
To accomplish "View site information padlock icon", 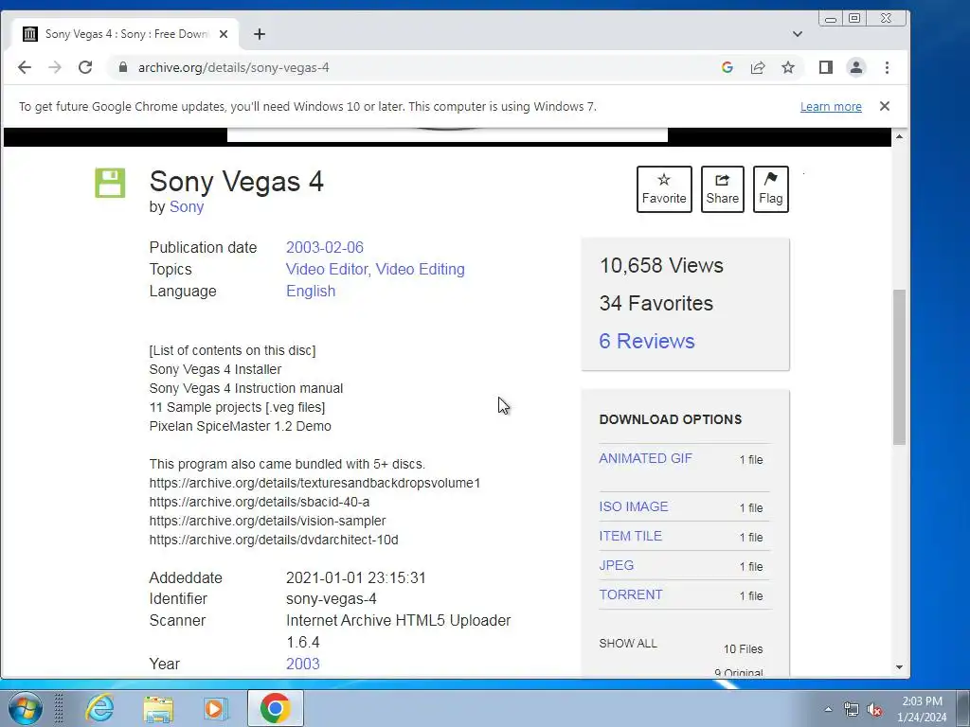I will coord(122,67).
